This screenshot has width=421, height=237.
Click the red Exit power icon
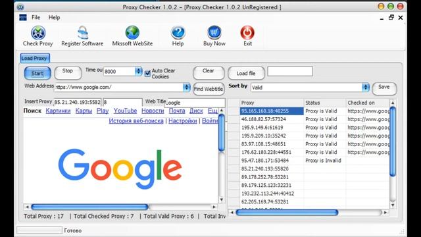click(x=247, y=33)
